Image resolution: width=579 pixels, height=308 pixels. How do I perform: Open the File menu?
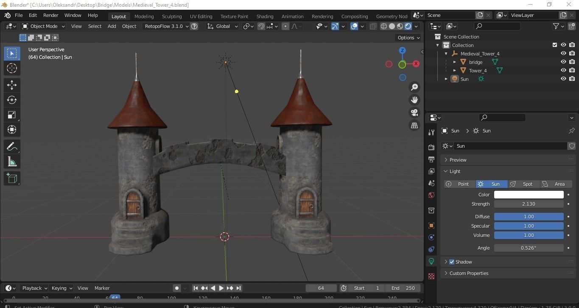pos(19,15)
